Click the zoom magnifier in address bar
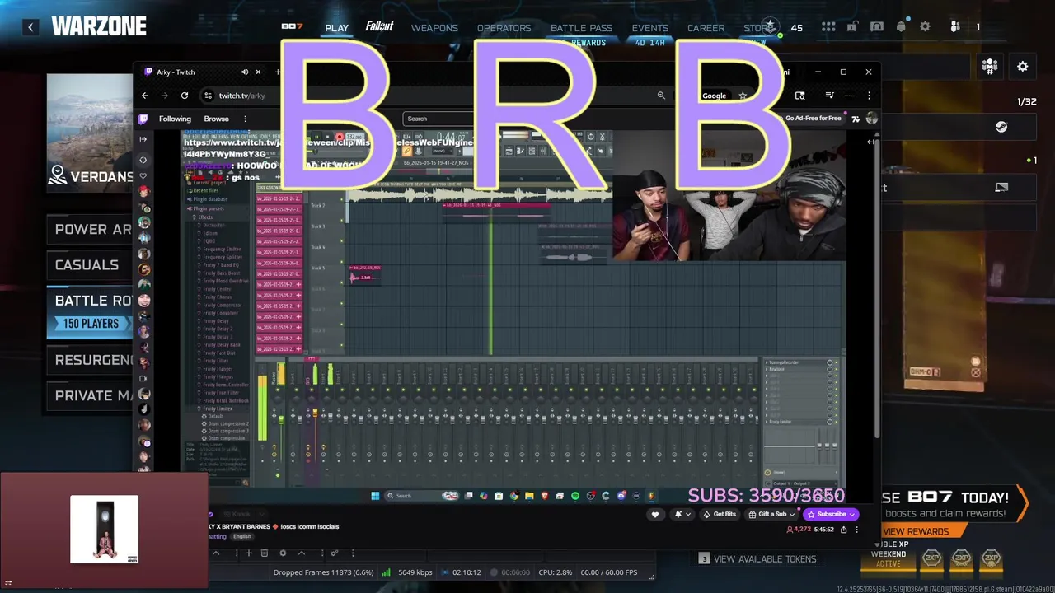The width and height of the screenshot is (1055, 593). pos(661,96)
